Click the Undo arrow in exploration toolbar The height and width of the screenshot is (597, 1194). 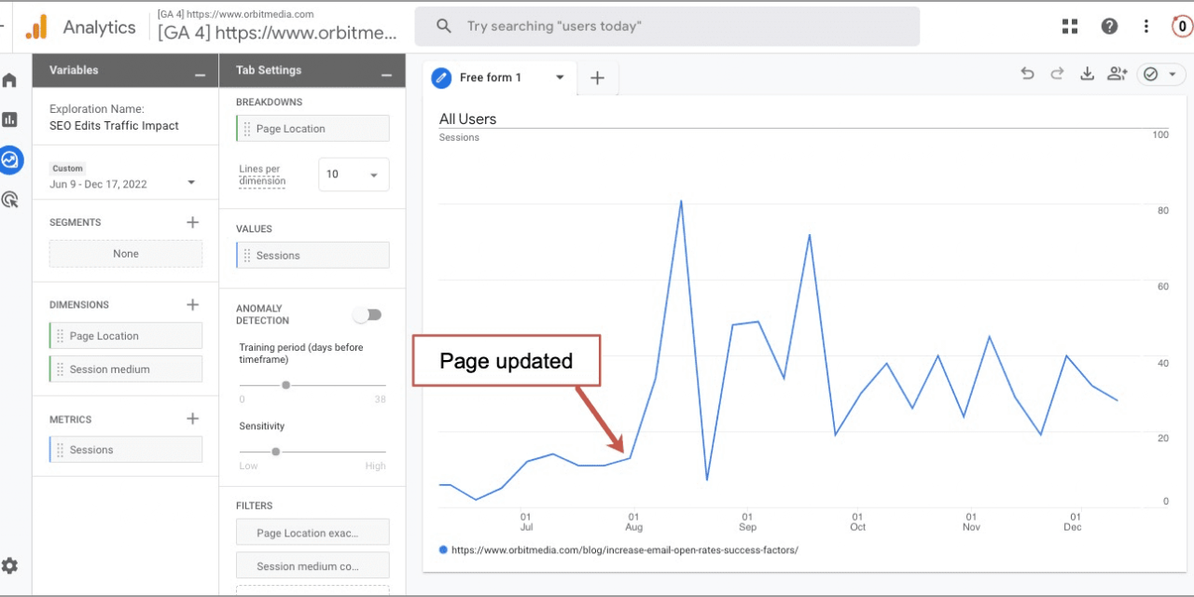point(1027,73)
